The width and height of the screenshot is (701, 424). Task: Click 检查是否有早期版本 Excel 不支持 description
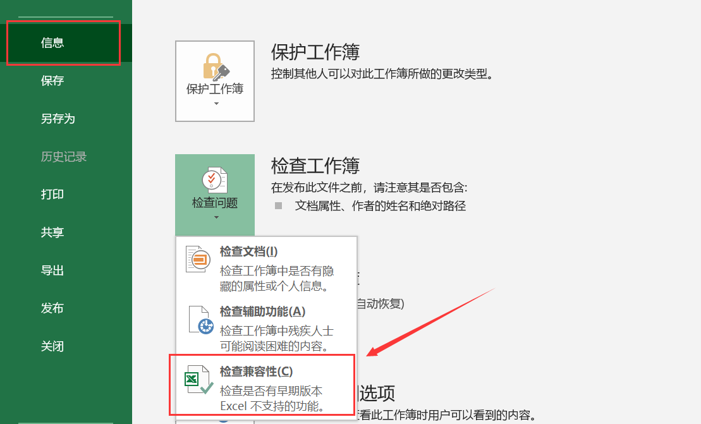point(272,399)
